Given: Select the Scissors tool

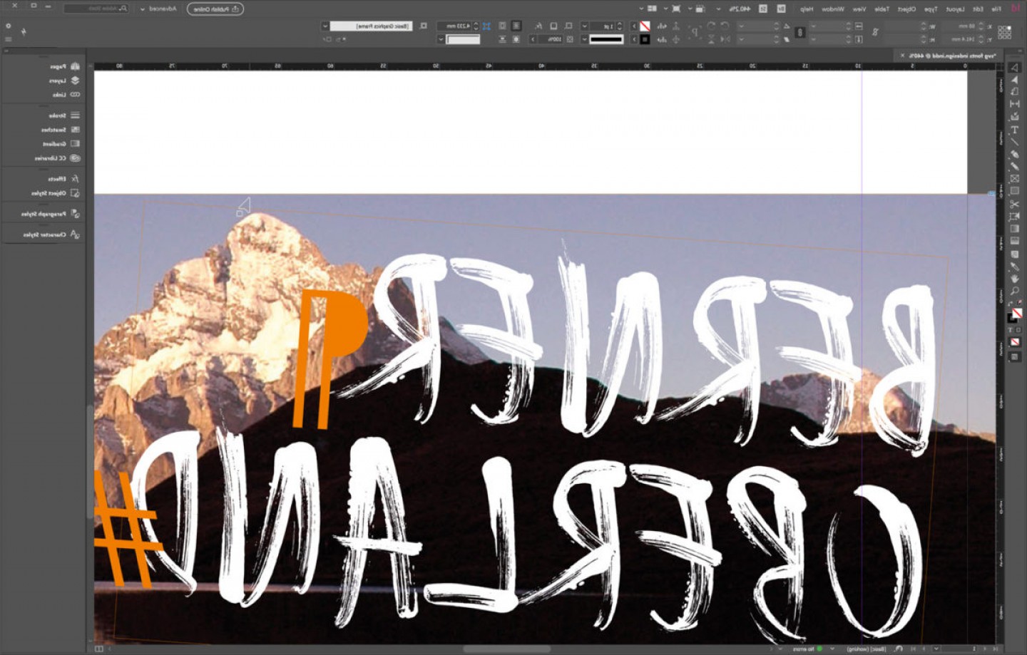Looking at the screenshot, I should 1014,204.
